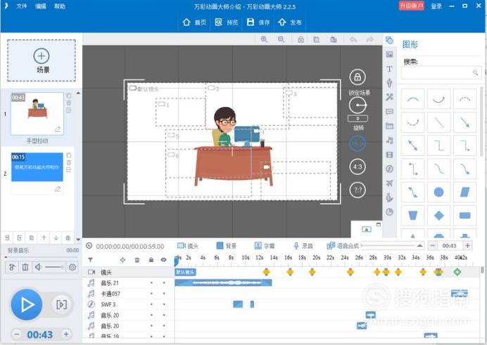Select the solid arc shape
The width and height of the screenshot is (487, 345).
click(x=413, y=99)
